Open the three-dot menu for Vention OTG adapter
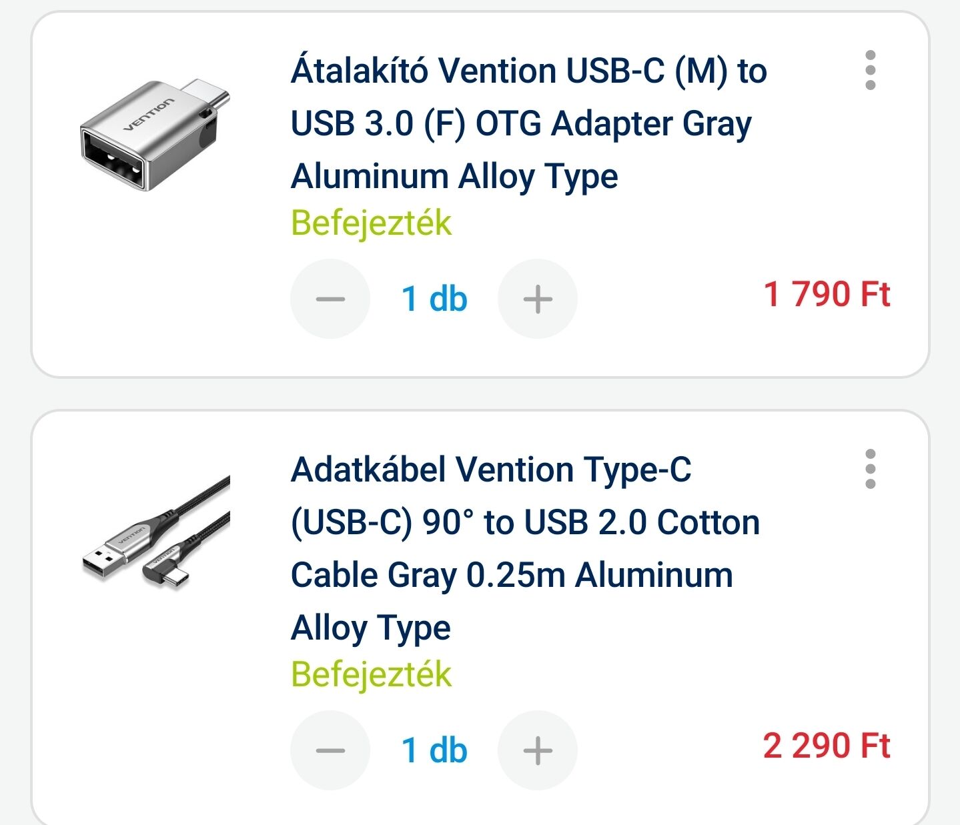Screen dimensions: 960x825 870,70
